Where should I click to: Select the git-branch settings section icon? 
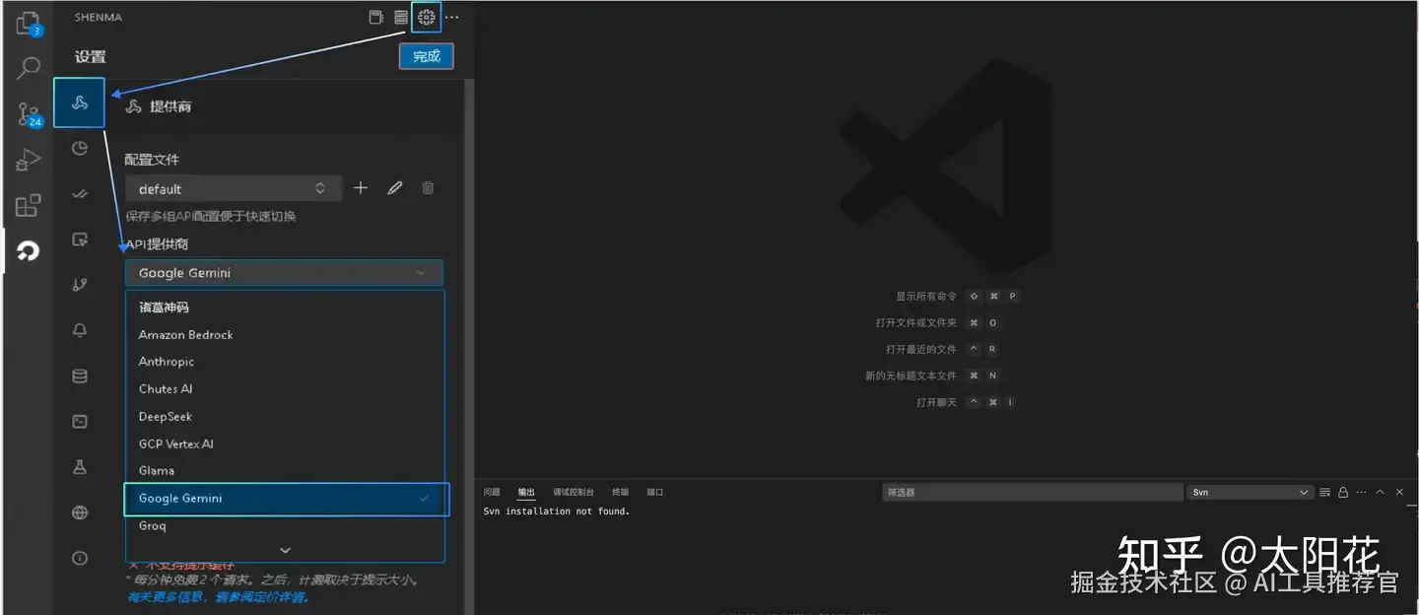(80, 285)
